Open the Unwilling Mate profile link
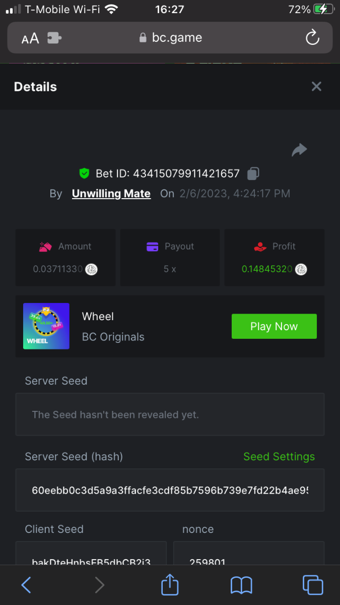Image resolution: width=340 pixels, height=605 pixels. 111,194
